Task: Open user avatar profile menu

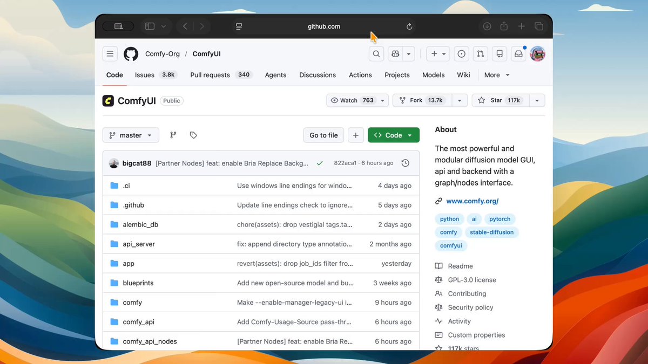Action: [x=537, y=54]
